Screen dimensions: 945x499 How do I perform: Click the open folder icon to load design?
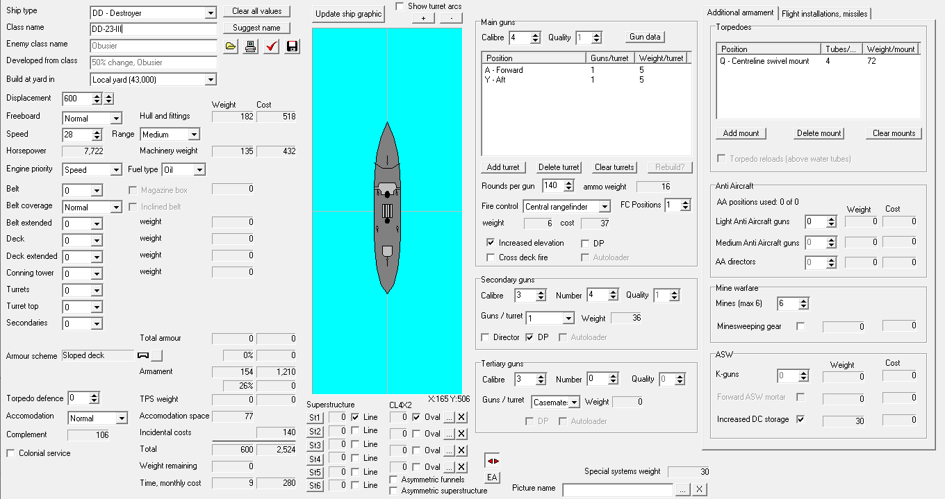click(x=231, y=46)
